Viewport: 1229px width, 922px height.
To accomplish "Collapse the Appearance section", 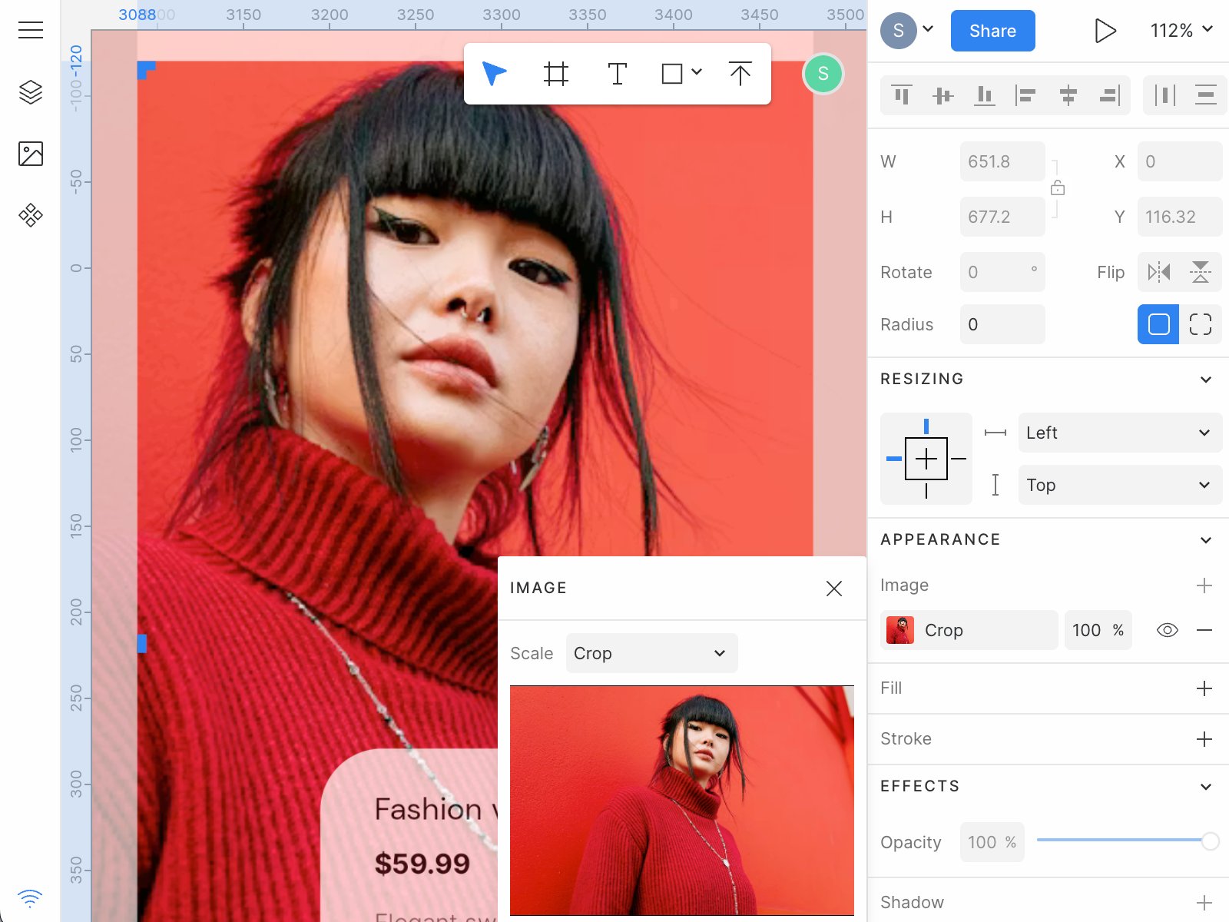I will 1205,540.
